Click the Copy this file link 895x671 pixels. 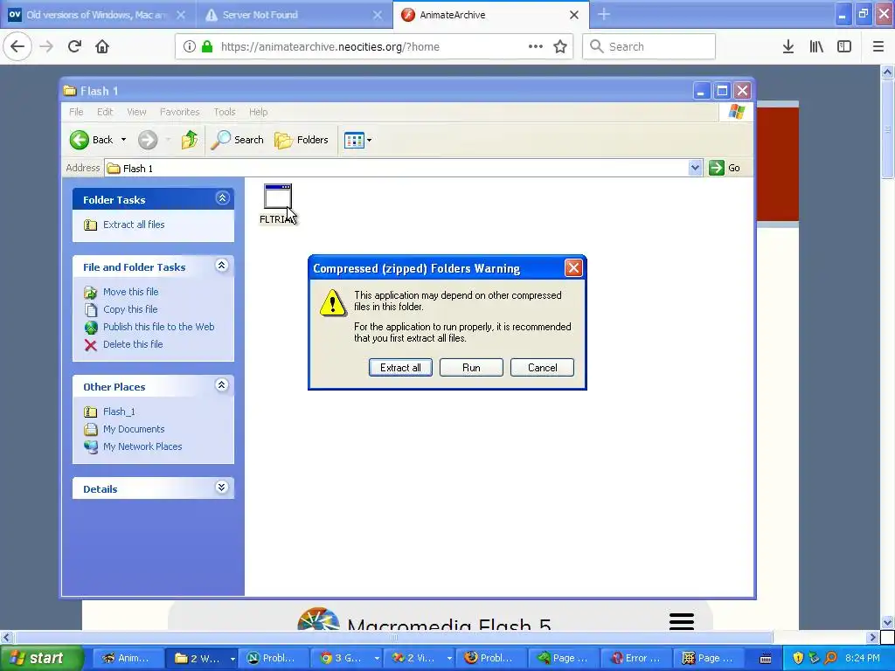[130, 309]
